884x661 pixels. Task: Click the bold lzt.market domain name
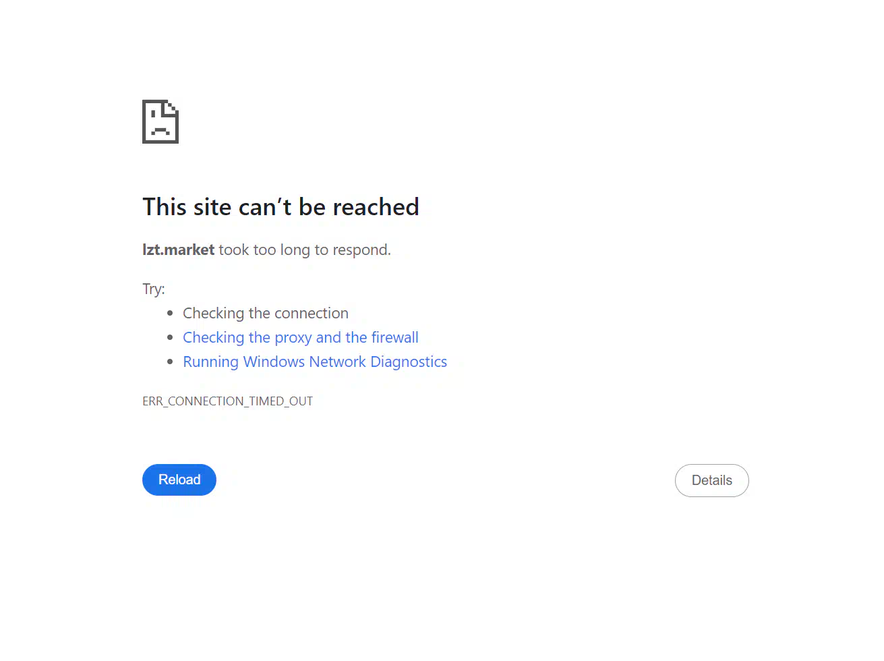(179, 250)
